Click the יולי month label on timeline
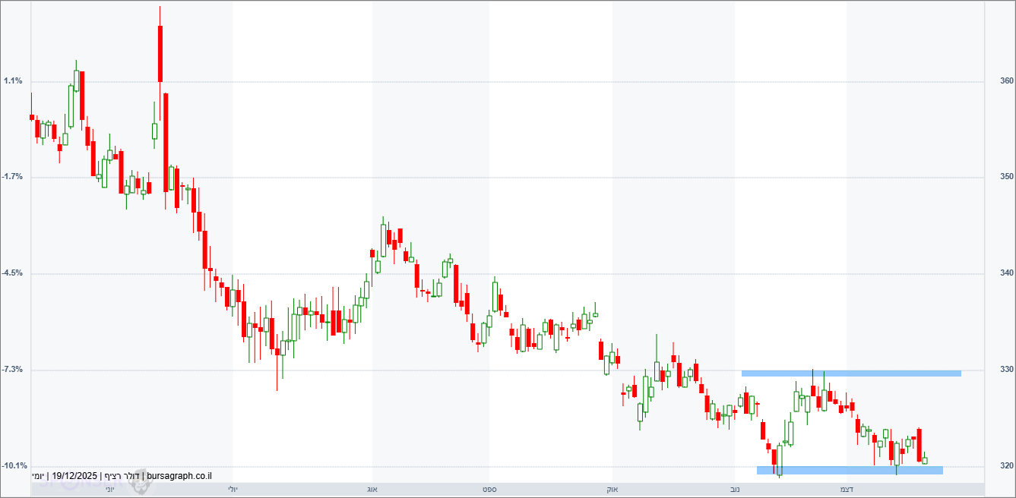1016x498 pixels. tap(233, 490)
